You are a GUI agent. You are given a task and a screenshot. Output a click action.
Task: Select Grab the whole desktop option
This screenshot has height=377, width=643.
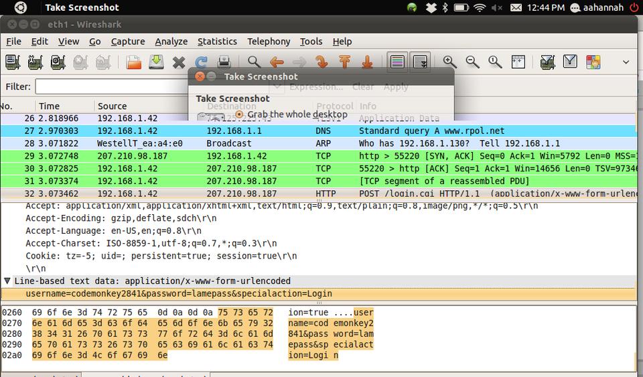[x=239, y=115]
